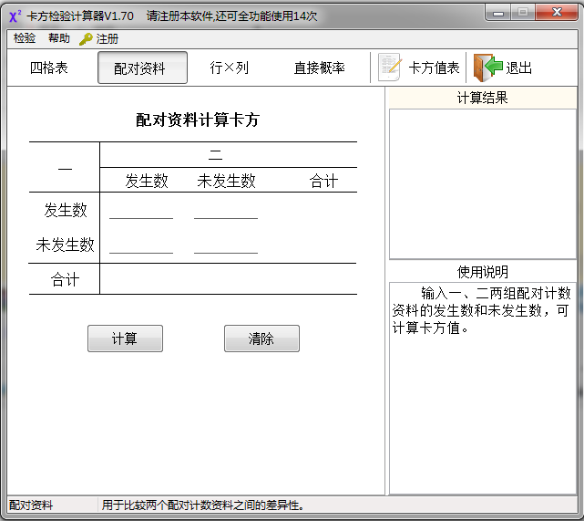This screenshot has width=584, height=521.
Task: Click the 合计 row label
Action: click(x=66, y=280)
